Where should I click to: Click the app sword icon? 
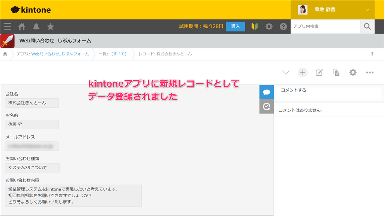click(7, 41)
